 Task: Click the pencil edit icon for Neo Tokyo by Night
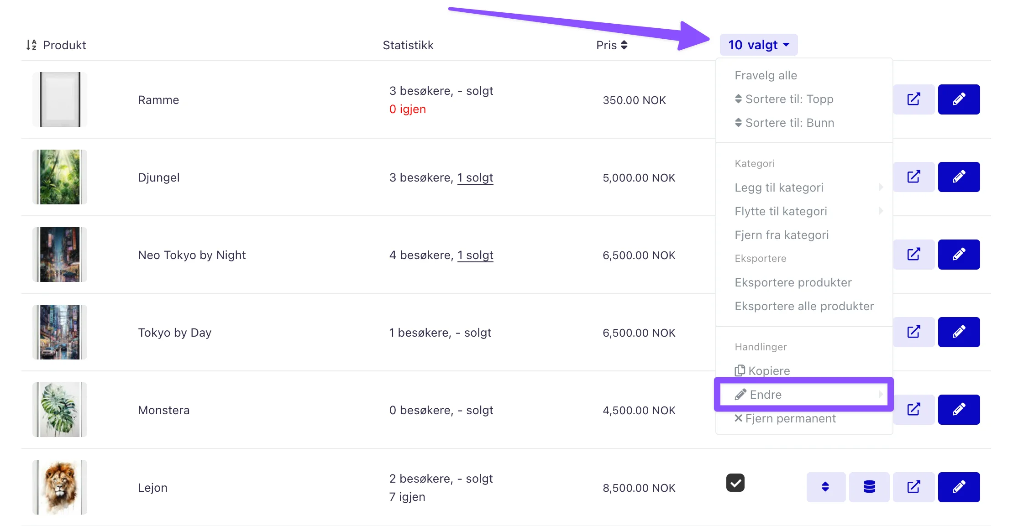point(959,255)
